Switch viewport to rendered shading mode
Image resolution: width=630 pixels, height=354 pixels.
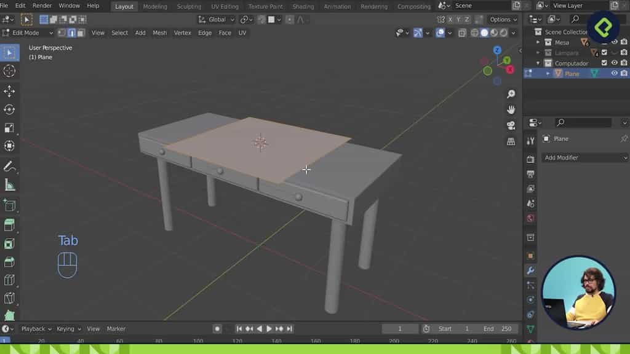pyautogui.click(x=503, y=33)
